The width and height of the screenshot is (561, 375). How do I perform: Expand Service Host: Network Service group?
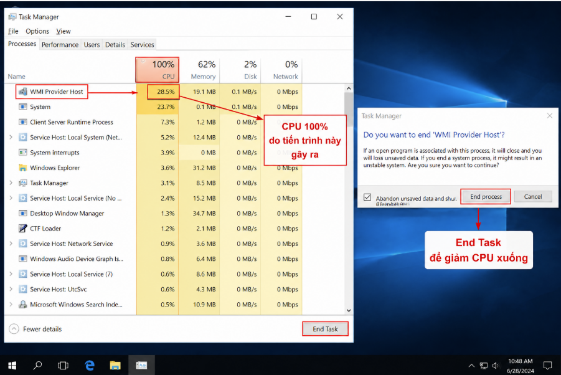pos(11,244)
